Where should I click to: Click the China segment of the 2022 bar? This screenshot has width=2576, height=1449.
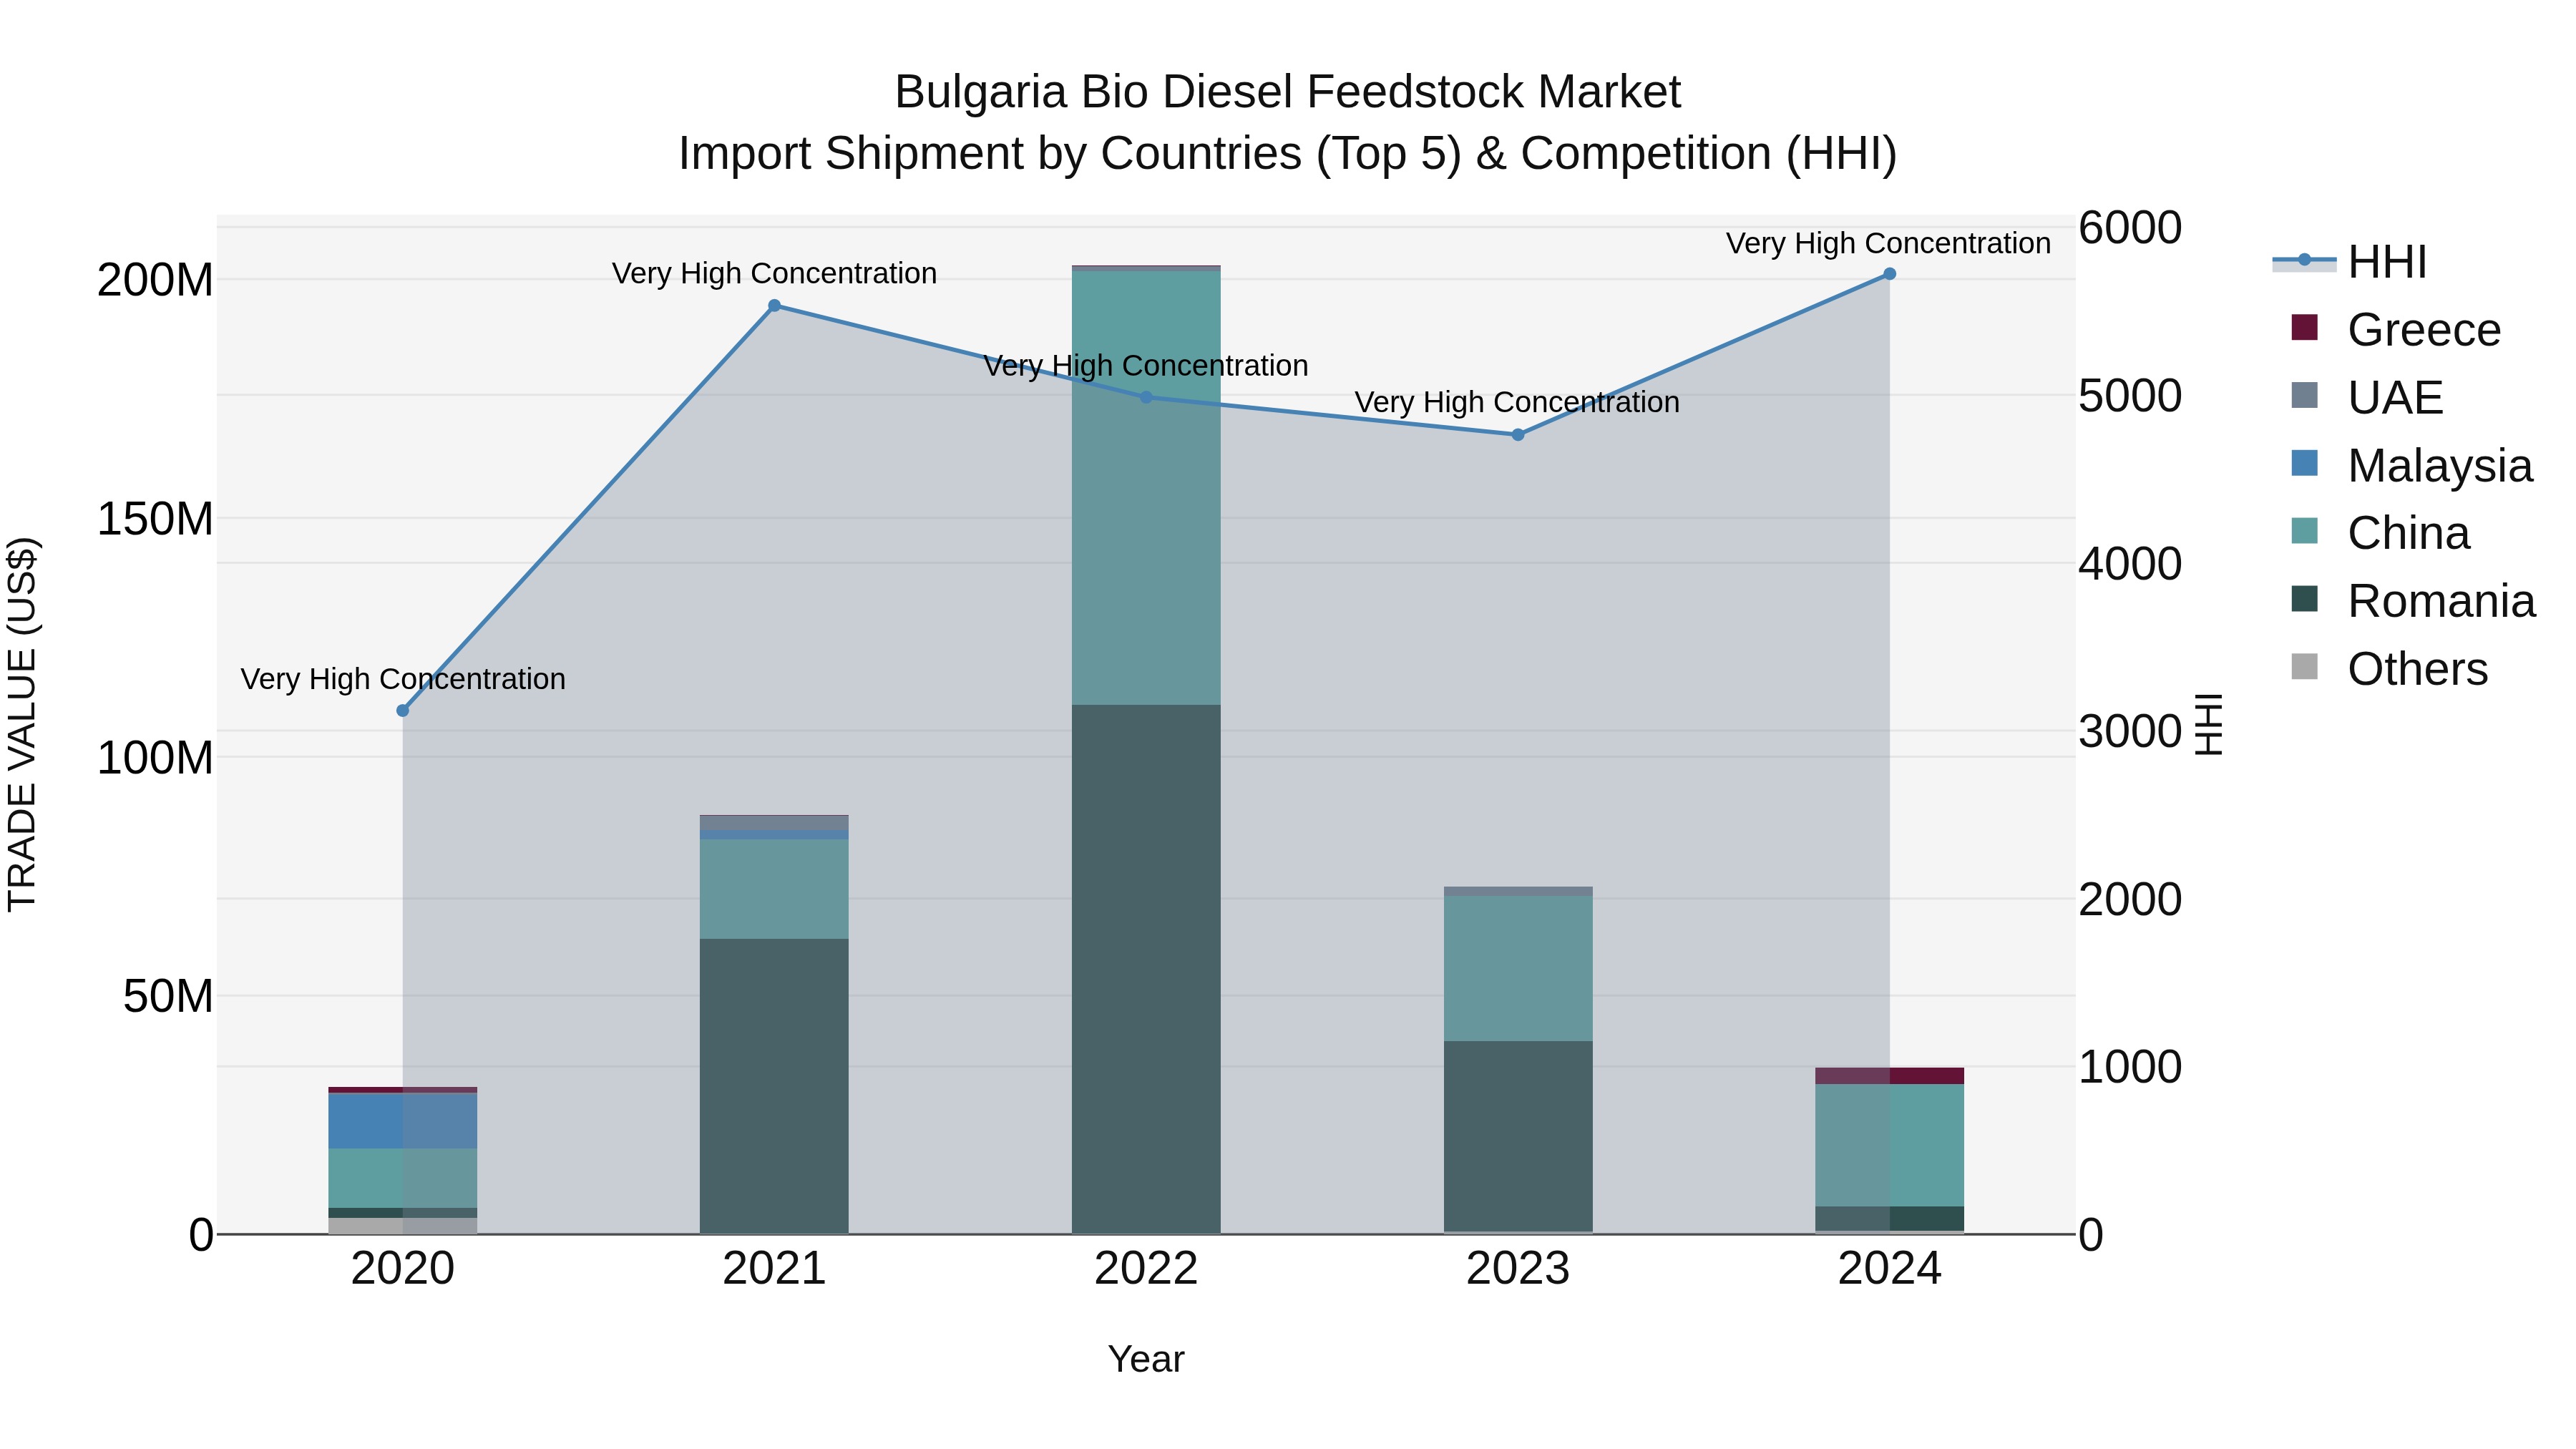point(1146,488)
